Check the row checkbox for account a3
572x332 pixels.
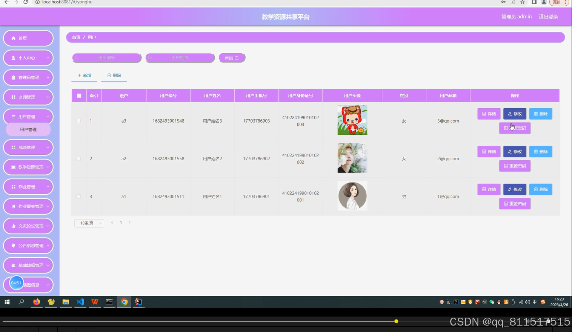(x=78, y=121)
